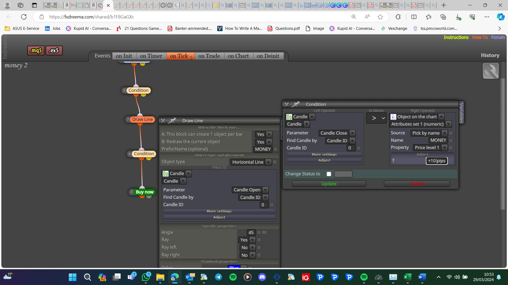Toggle checkbox next to Prefix/Name MONEY field
Viewport: 508px width, 285px height.
click(275, 149)
